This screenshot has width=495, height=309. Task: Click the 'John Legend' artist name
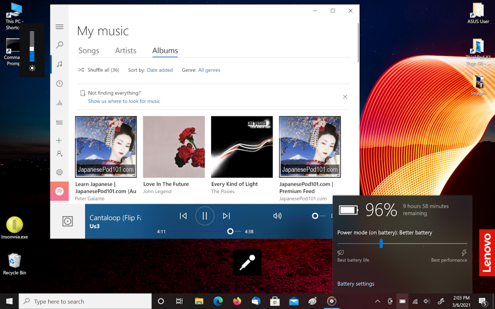tap(157, 191)
